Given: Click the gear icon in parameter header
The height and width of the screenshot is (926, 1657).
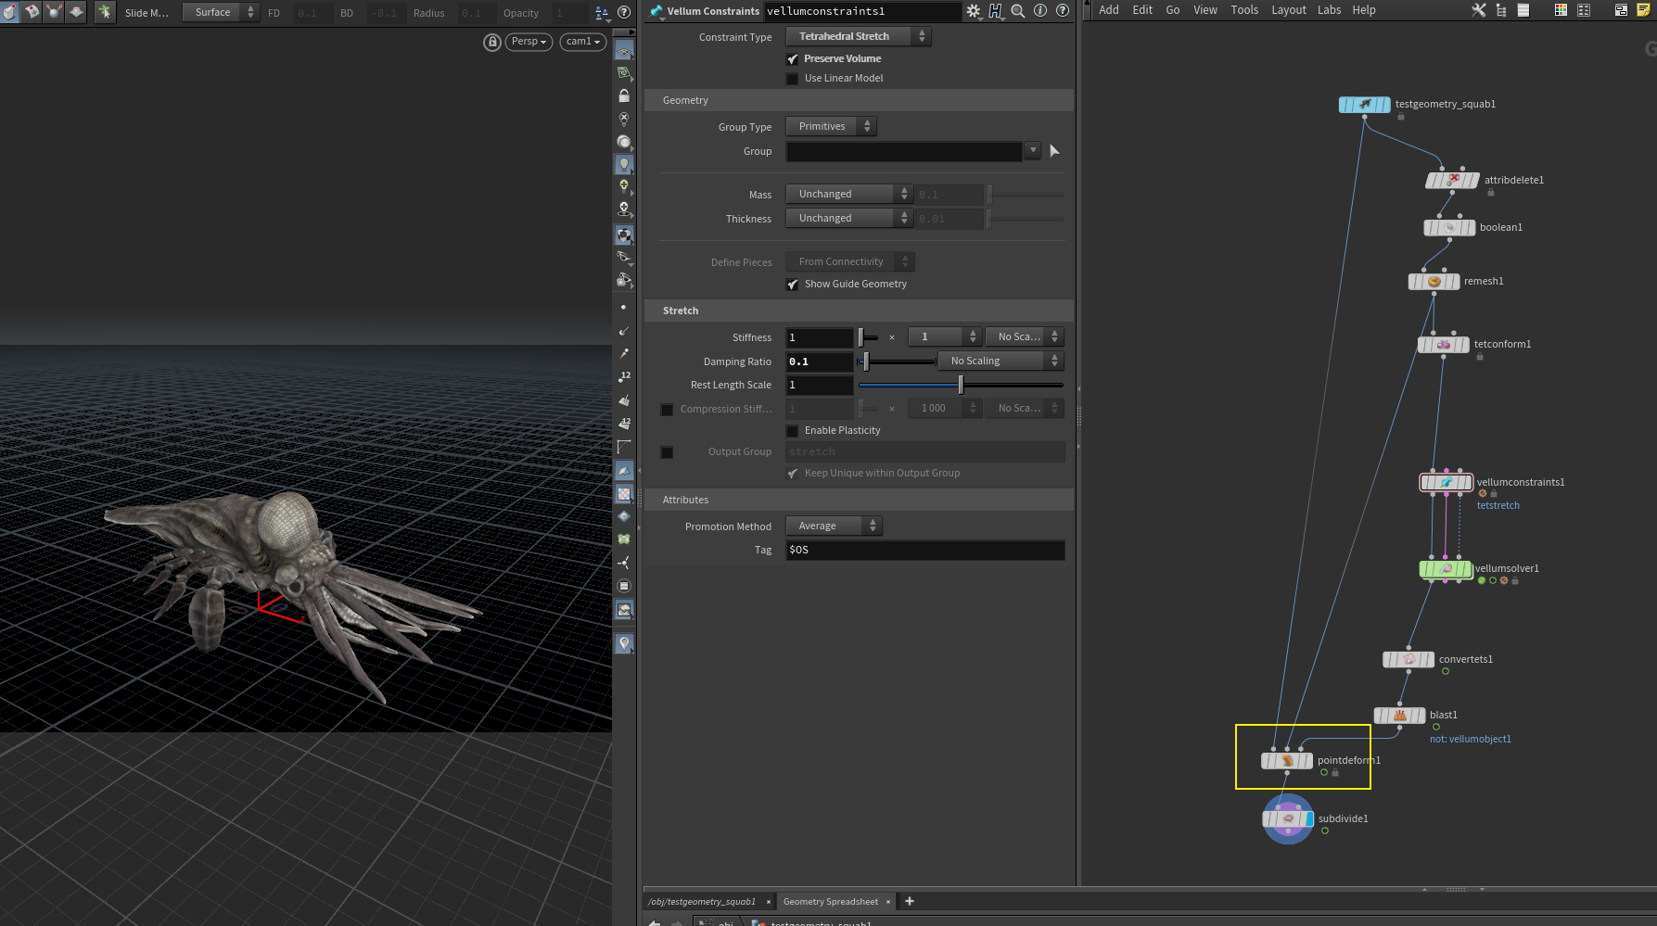Looking at the screenshot, I should click(973, 11).
